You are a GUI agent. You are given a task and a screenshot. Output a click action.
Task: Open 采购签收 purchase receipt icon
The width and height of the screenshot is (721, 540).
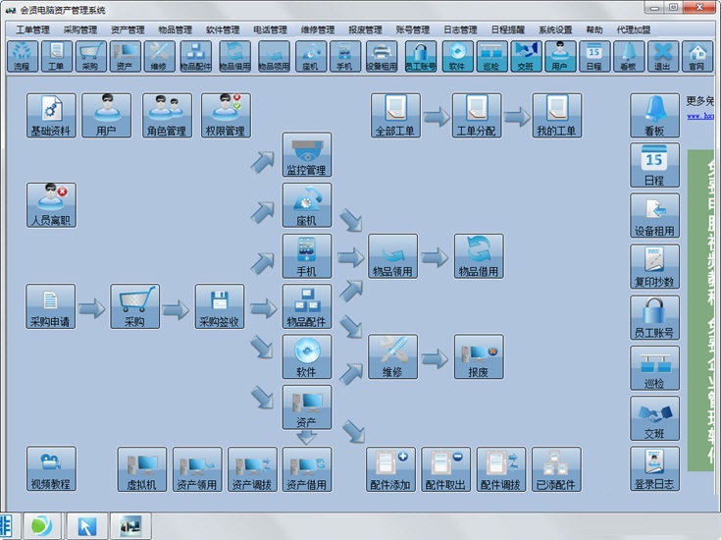(x=220, y=306)
